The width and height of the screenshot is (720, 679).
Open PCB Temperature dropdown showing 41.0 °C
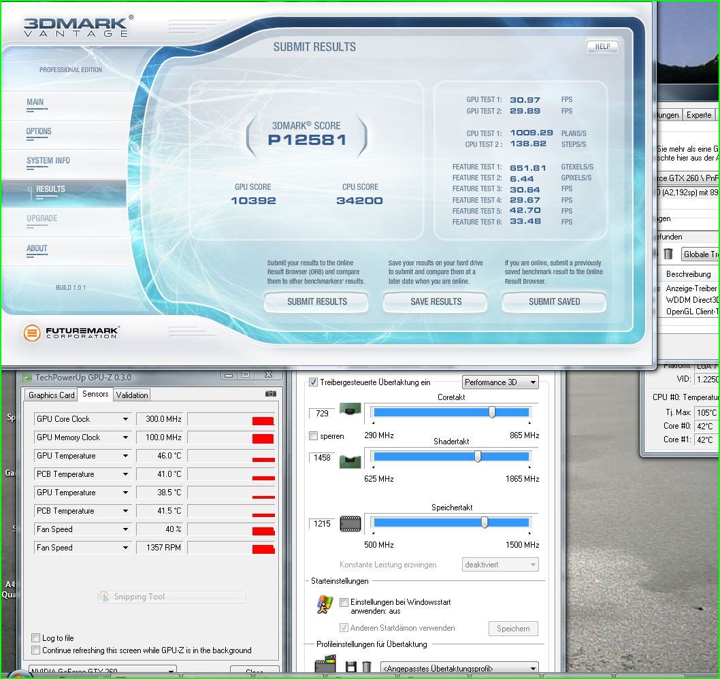pyautogui.click(x=125, y=474)
